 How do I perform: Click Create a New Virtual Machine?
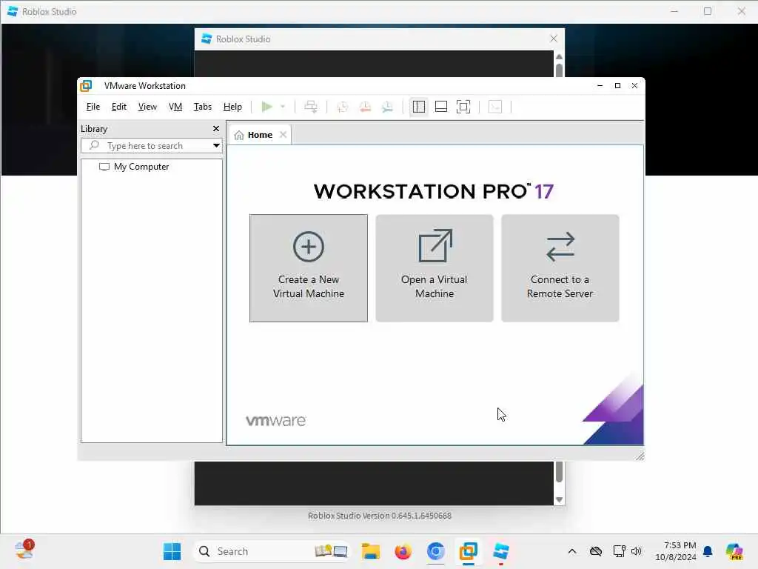[x=309, y=268]
